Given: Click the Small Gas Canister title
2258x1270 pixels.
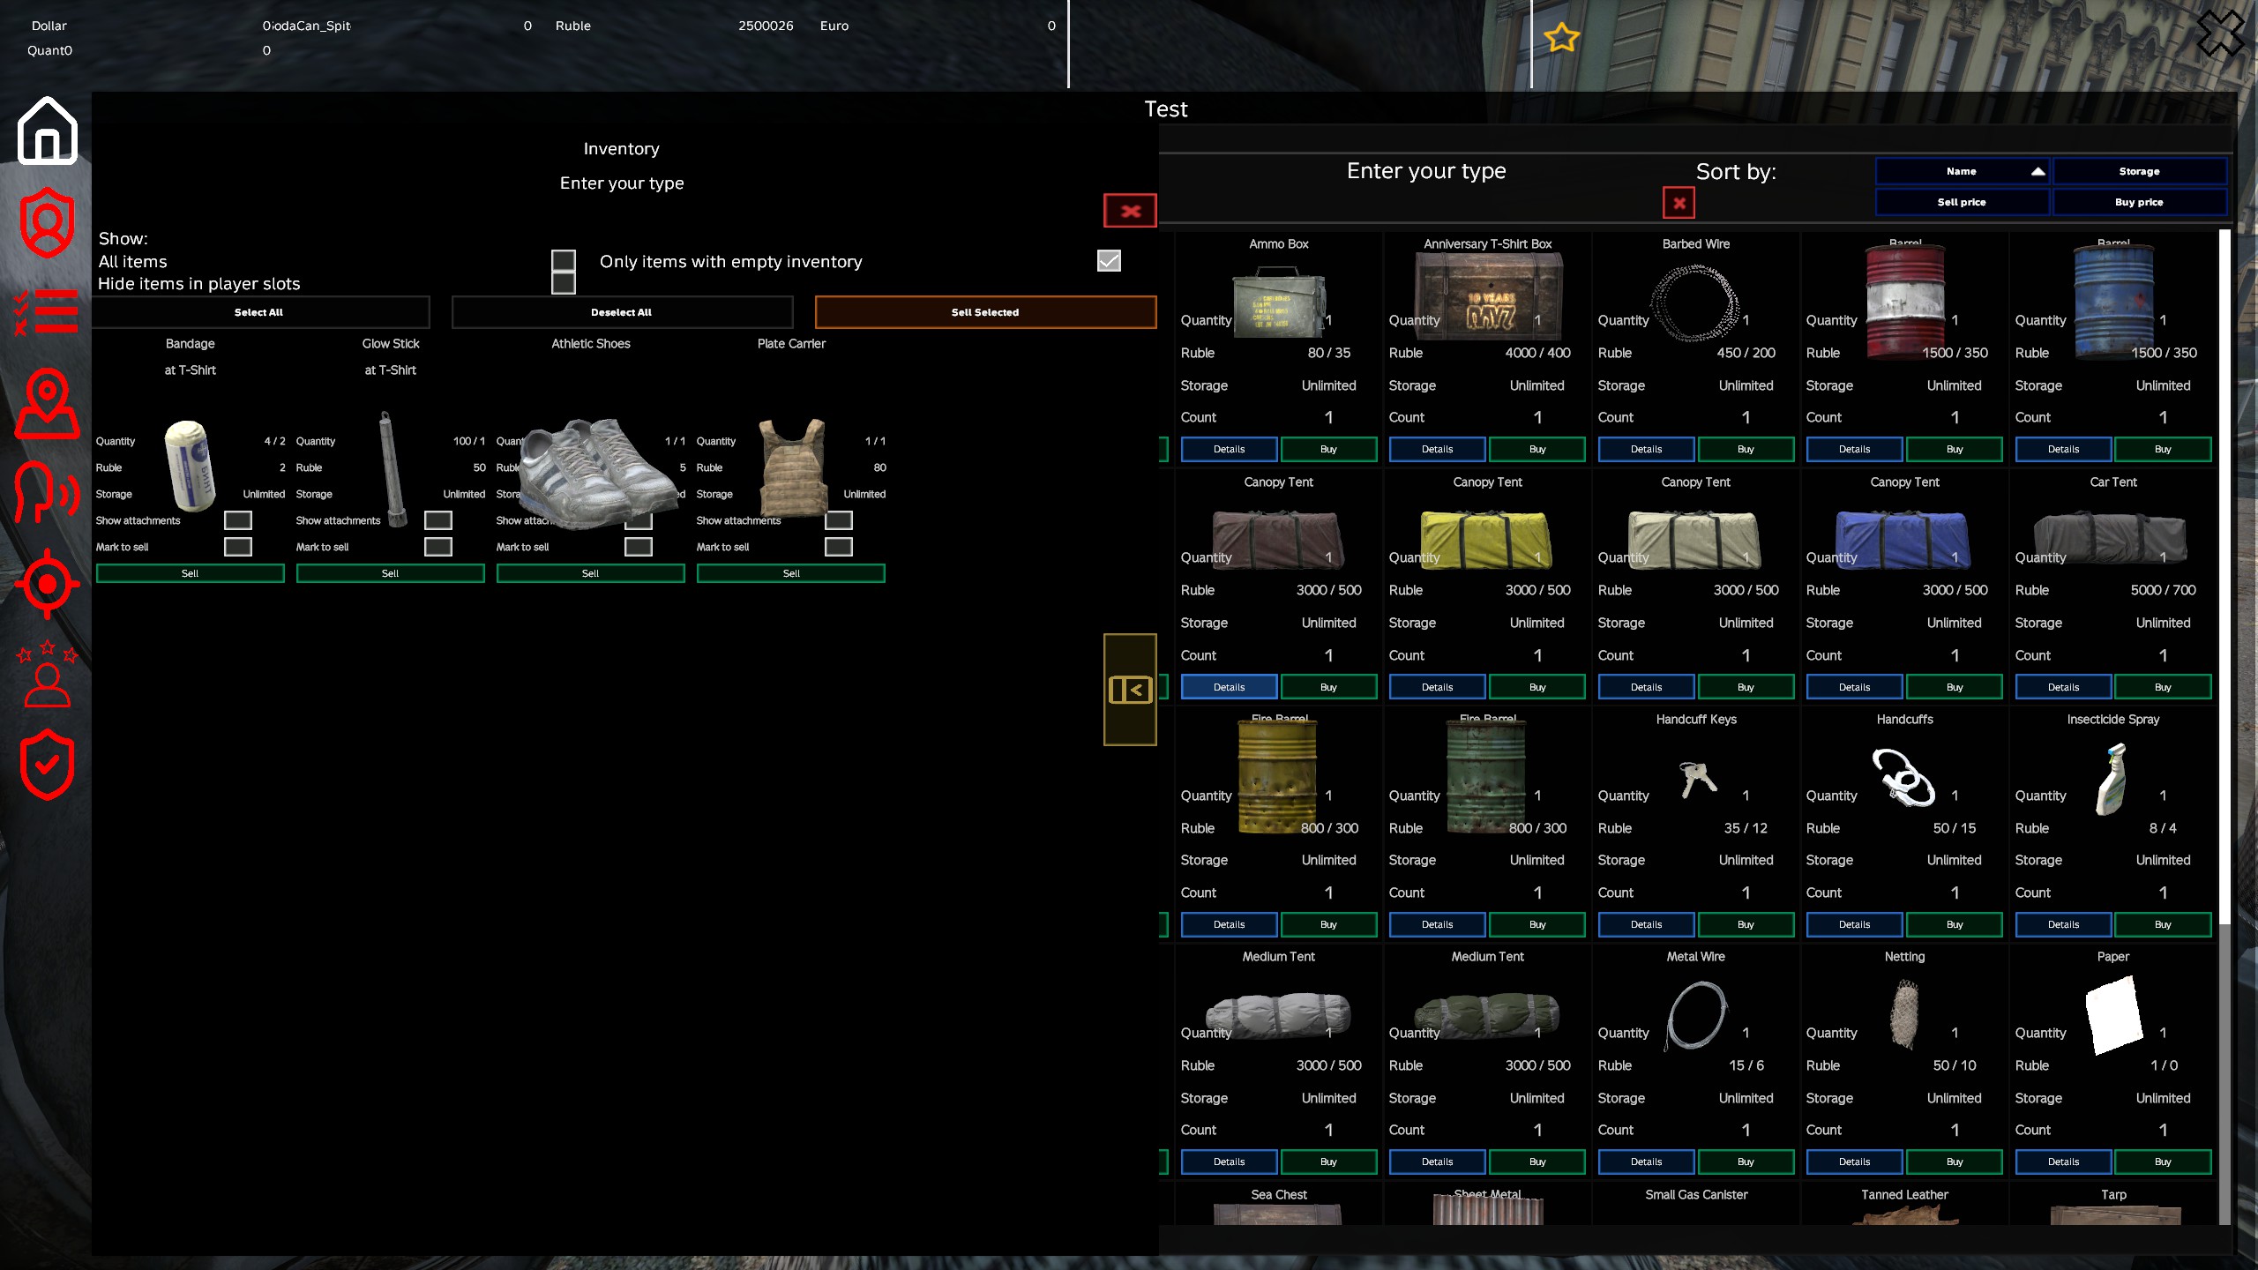Looking at the screenshot, I should point(1696,1194).
